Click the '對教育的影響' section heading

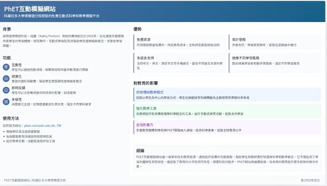click(x=145, y=83)
